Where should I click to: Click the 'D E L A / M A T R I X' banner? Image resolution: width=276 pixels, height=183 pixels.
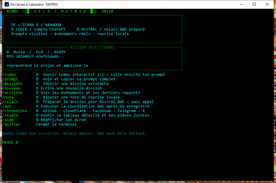(x=60, y=11)
